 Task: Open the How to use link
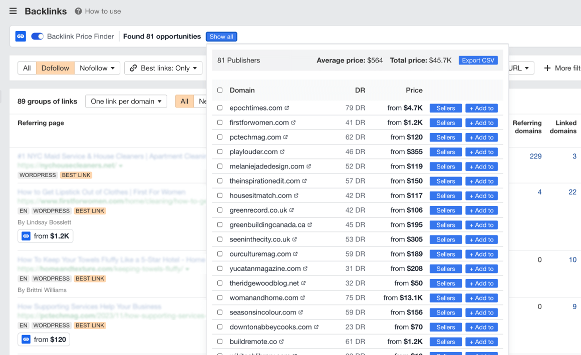(x=103, y=11)
